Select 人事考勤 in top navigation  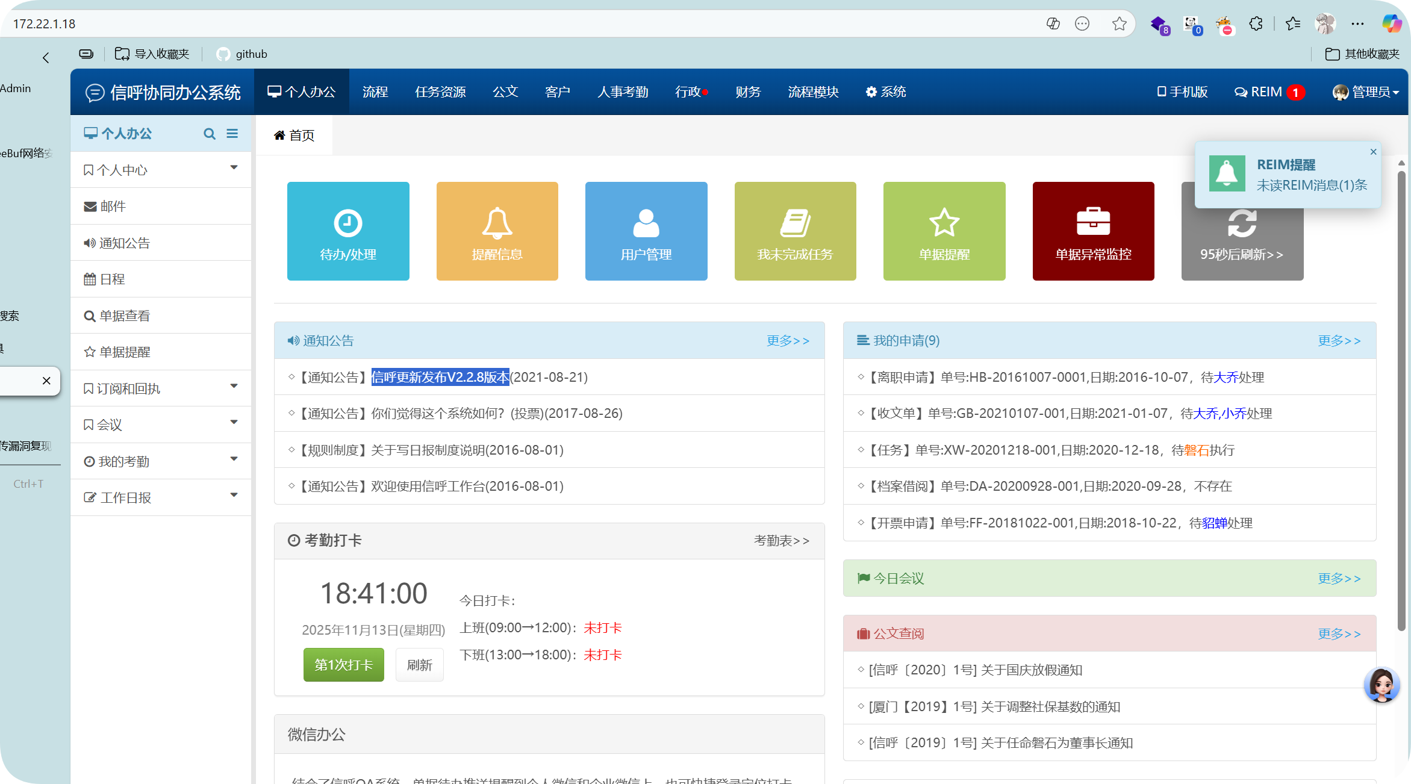[x=623, y=92]
